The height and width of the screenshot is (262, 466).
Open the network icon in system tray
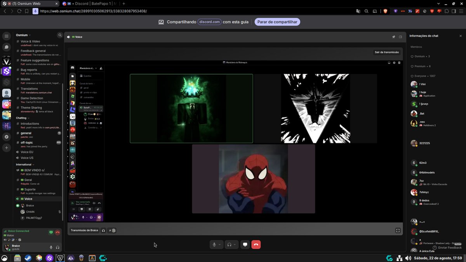pos(399,258)
